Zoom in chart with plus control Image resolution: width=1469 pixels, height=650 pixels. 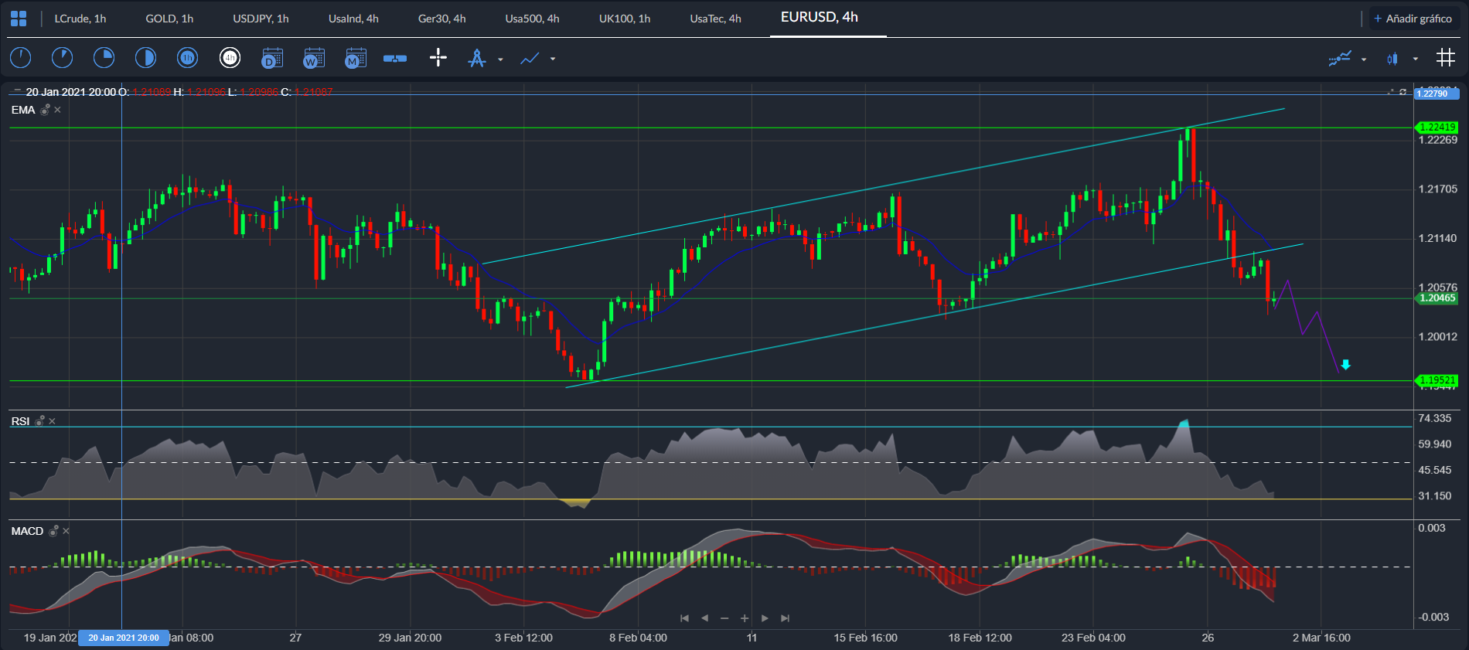(x=745, y=618)
